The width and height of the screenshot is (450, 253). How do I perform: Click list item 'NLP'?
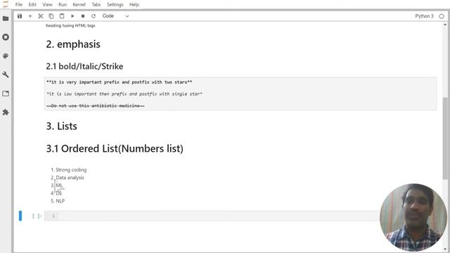60,201
